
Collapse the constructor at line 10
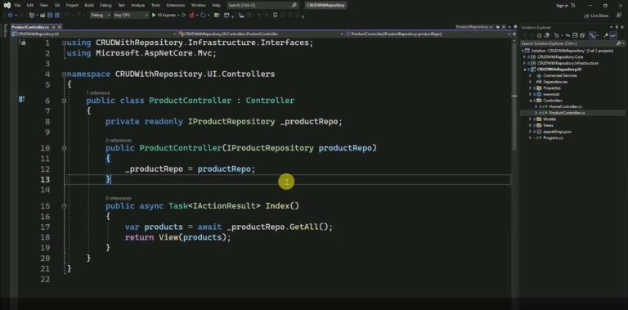coord(64,148)
